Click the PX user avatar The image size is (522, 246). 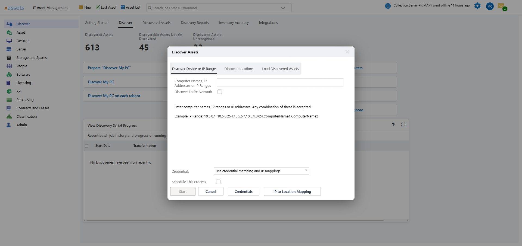pyautogui.click(x=490, y=6)
